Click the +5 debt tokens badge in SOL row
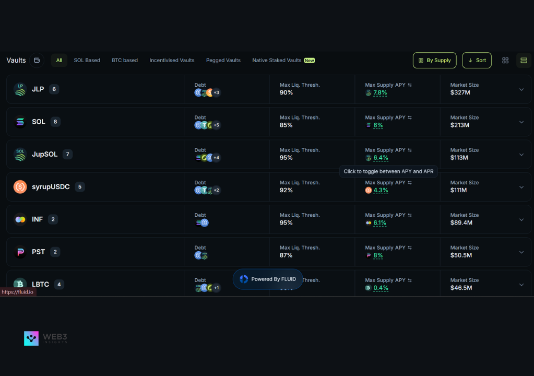534x376 pixels. pos(216,125)
